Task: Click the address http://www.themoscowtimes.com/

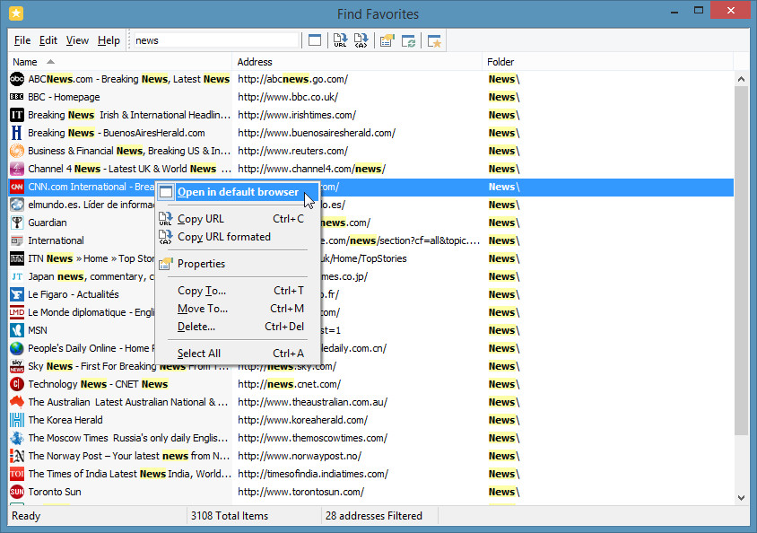Action: coord(312,438)
